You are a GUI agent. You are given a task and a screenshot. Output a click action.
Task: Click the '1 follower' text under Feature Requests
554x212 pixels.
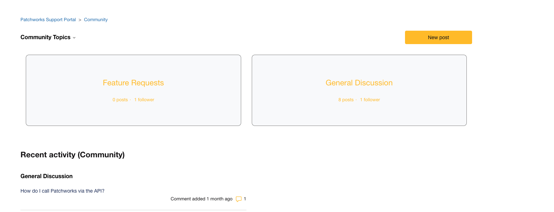144,100
